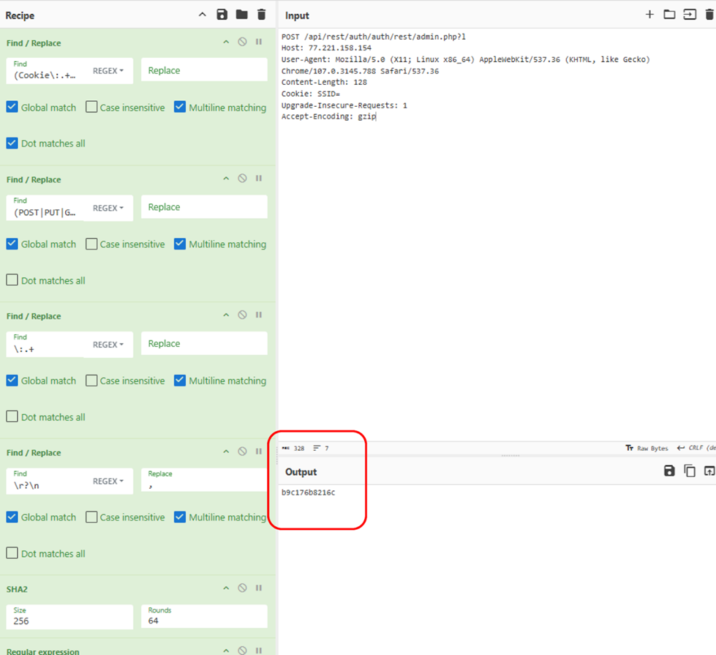This screenshot has width=716, height=655.
Task: Set breakpoint on first Find / Replace
Action: coord(259,42)
